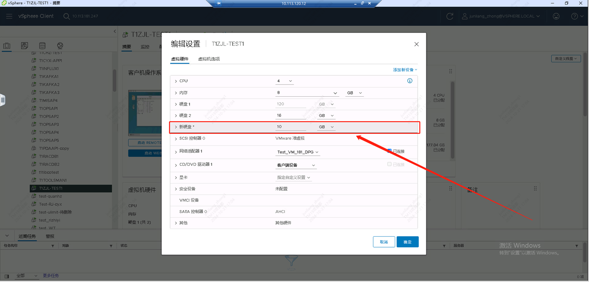Expand the 新硬盘 row
This screenshot has width=589, height=282.
[x=176, y=127]
